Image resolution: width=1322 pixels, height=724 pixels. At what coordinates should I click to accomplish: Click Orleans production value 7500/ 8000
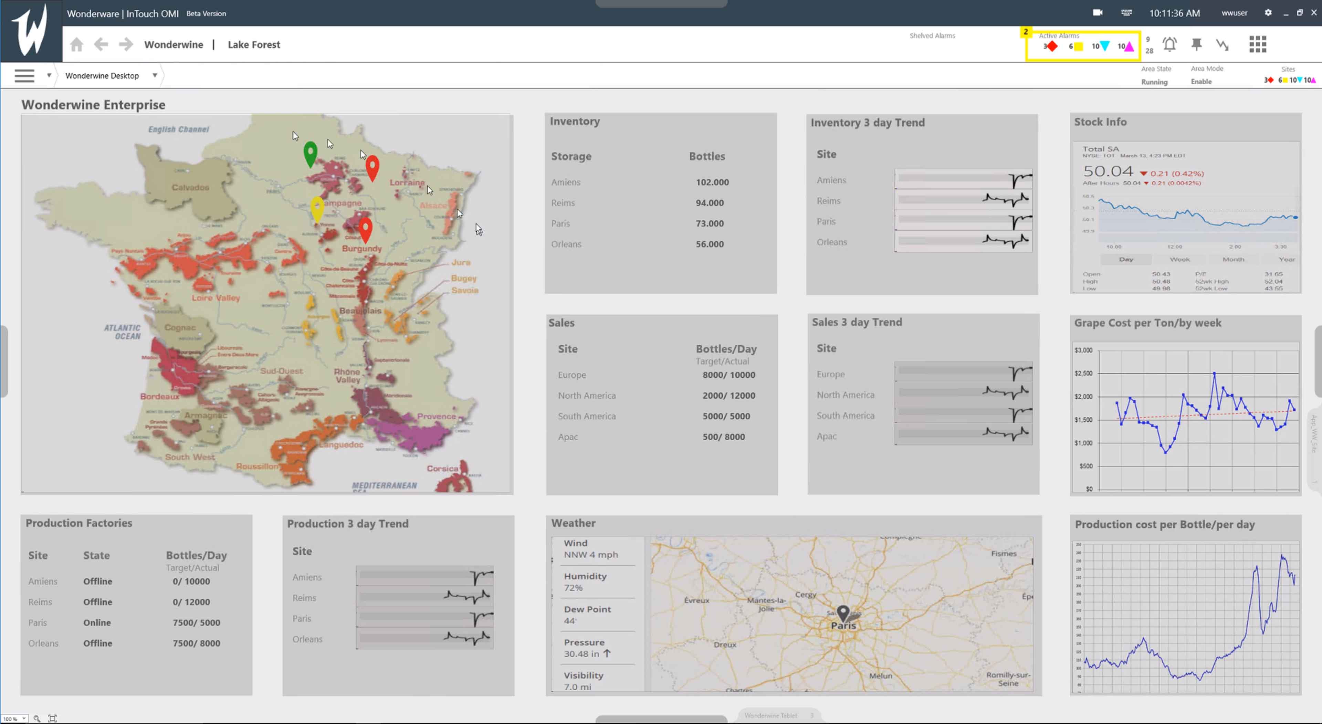coord(197,643)
